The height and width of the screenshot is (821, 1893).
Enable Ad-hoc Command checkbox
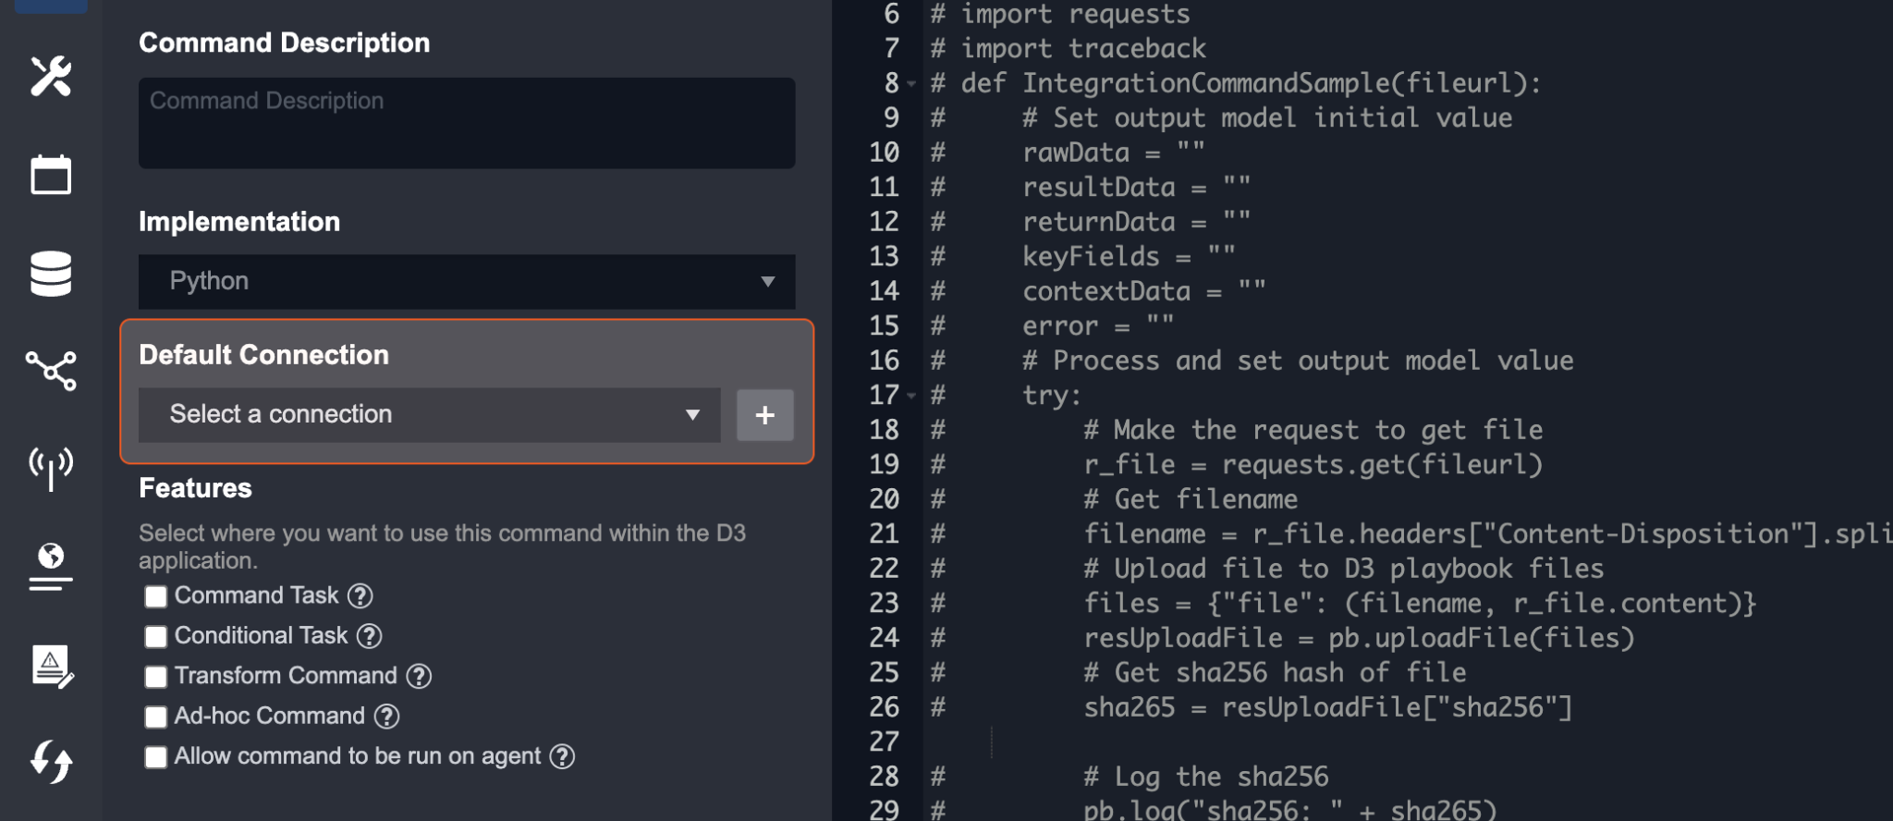pyautogui.click(x=156, y=717)
